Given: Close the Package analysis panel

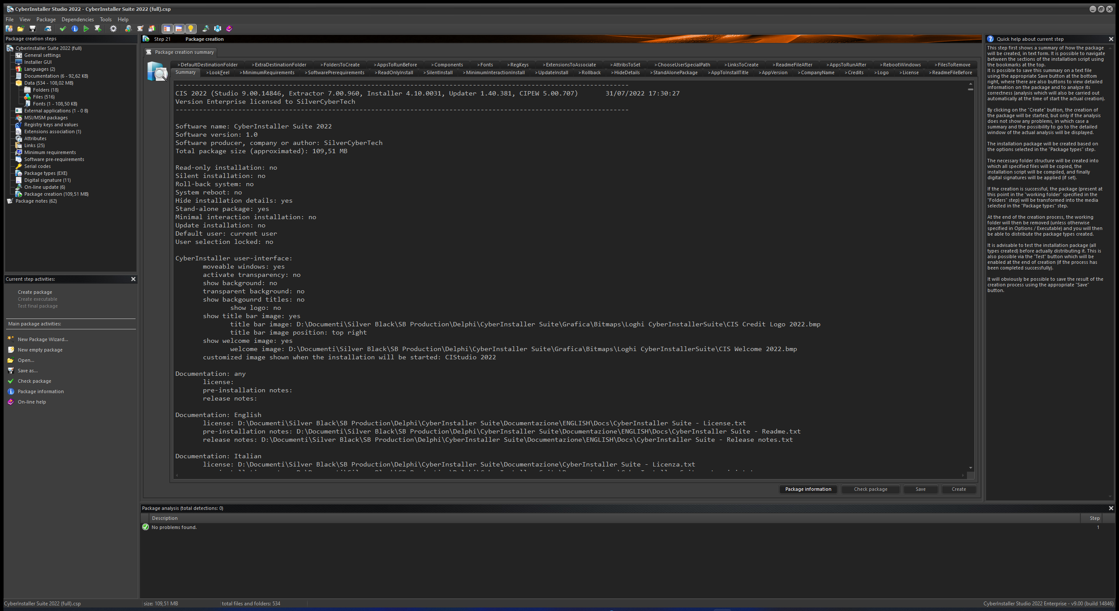Looking at the screenshot, I should point(1111,508).
